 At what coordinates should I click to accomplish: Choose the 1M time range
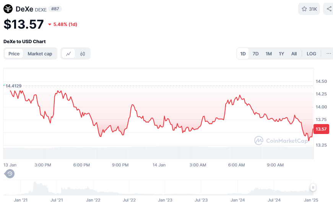point(269,53)
